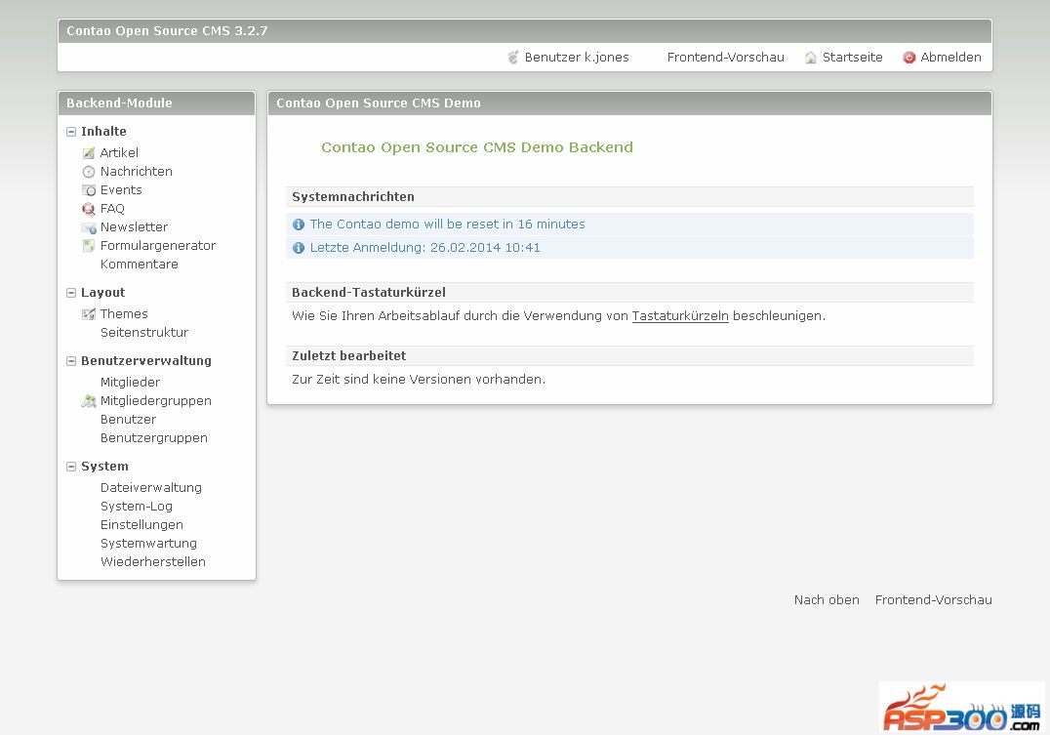This screenshot has width=1050, height=735.
Task: Click the Newsletter envelope icon
Action: [x=89, y=227]
